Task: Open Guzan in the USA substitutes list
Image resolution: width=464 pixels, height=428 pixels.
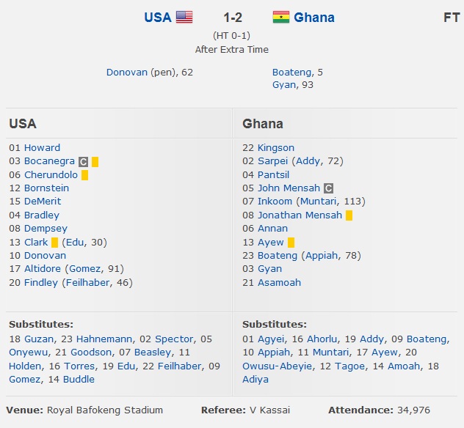Action: pyautogui.click(x=39, y=339)
